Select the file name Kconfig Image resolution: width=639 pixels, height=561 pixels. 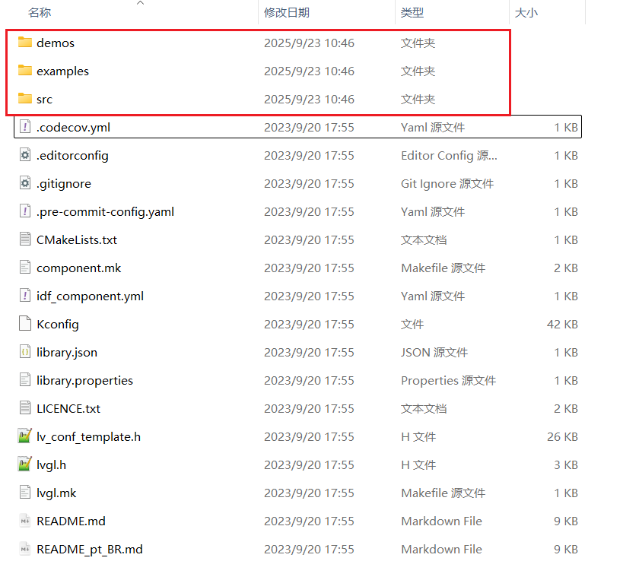[58, 324]
